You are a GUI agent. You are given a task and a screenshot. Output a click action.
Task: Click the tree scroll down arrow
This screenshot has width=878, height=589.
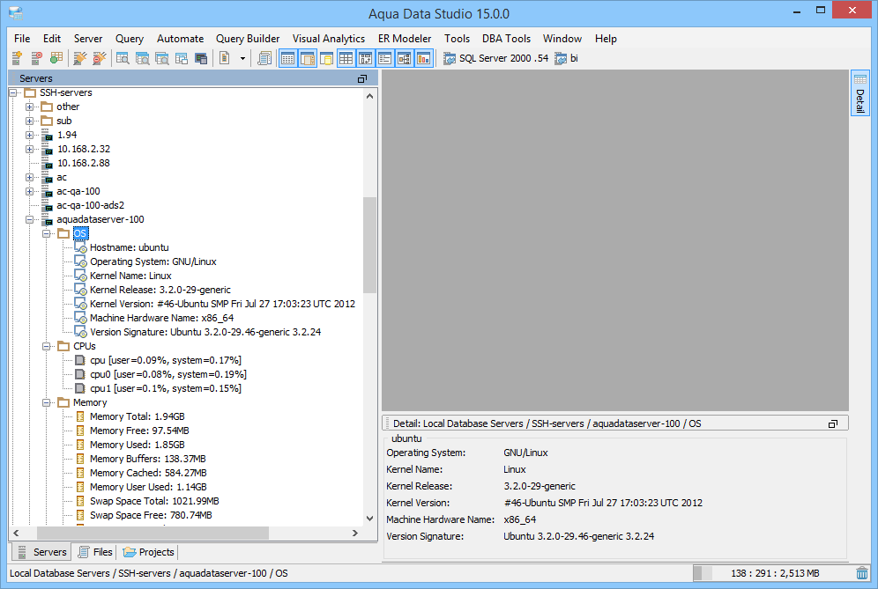click(x=369, y=519)
